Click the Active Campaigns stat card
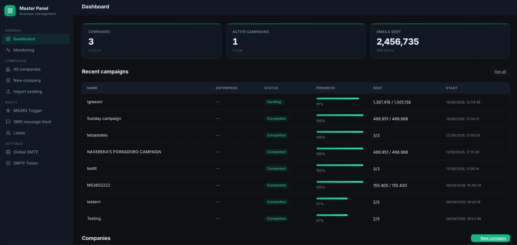Viewport: 517px width, 245px height. (x=296, y=41)
